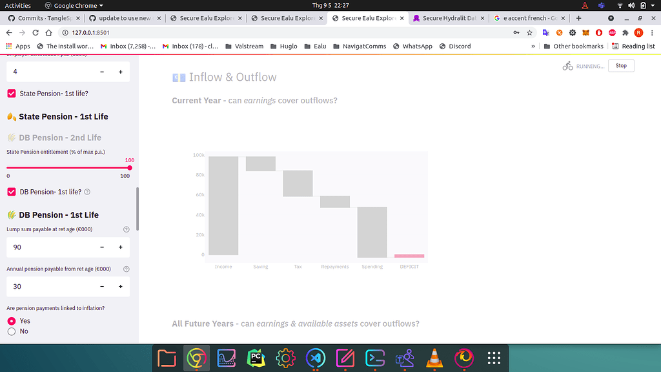Screen dimensions: 661x372
Task: Expand Other bookmarks dropdown
Action: click(576, 46)
